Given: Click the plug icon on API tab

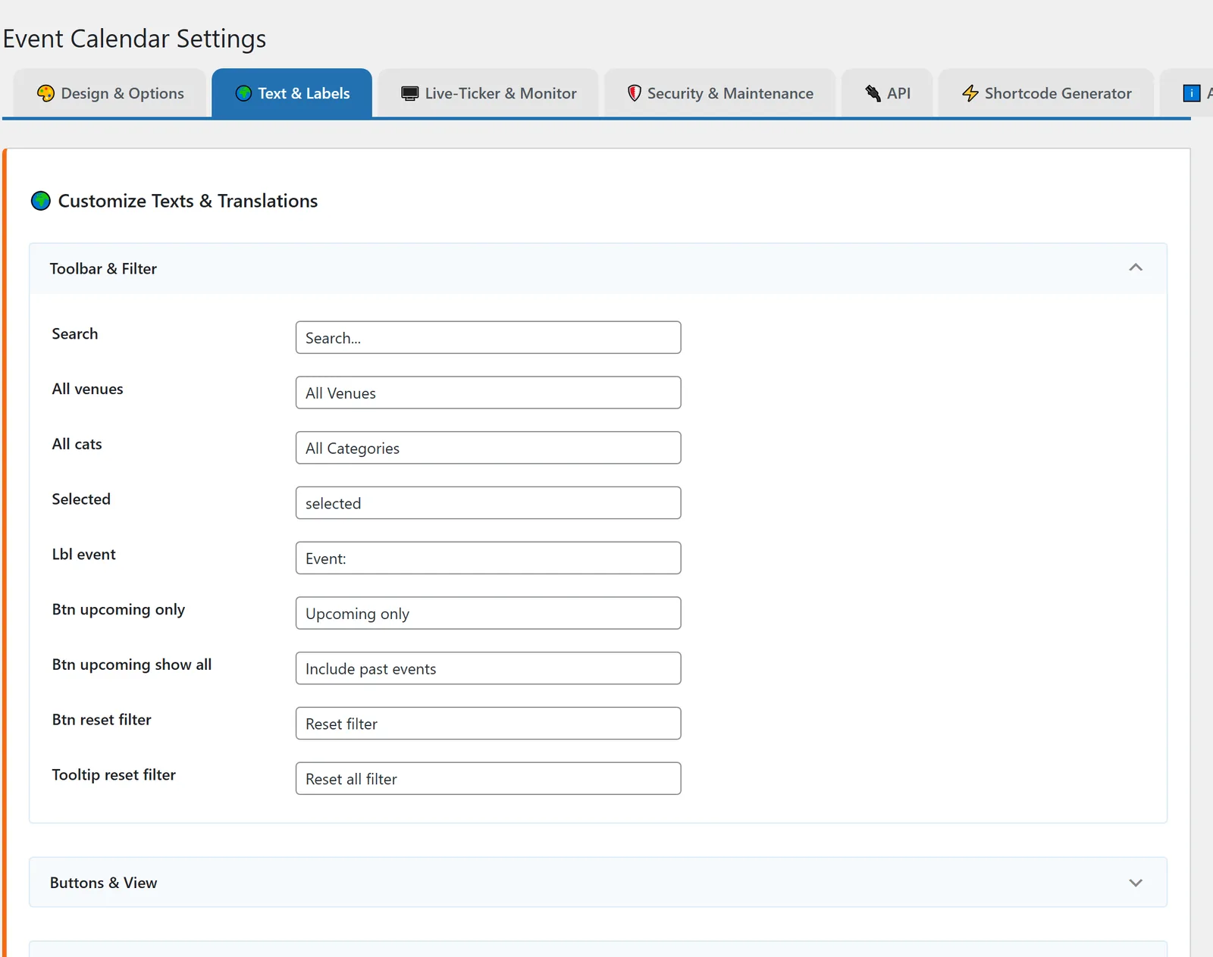Looking at the screenshot, I should pos(873,93).
